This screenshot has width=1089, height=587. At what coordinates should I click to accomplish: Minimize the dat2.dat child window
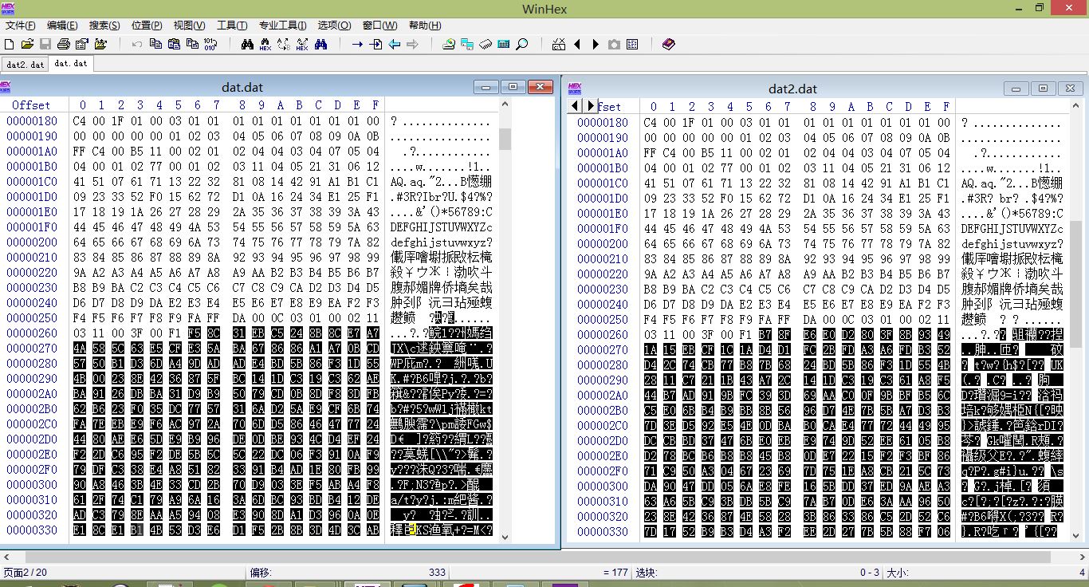click(x=1016, y=89)
